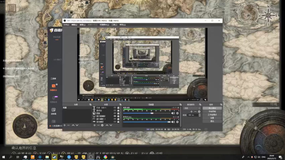Open the notification center in the tray
The image size is (285, 160).
click(x=280, y=157)
